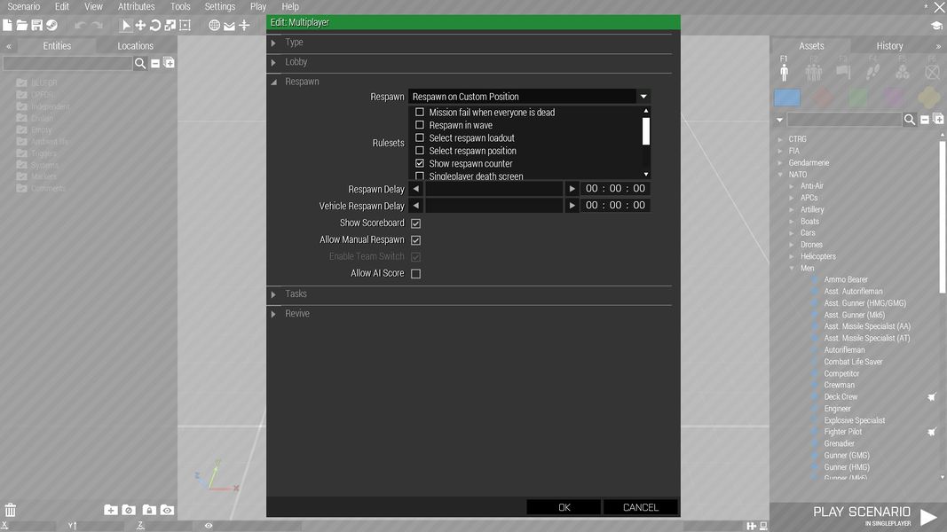Click the OK button
947x532 pixels.
(564, 507)
